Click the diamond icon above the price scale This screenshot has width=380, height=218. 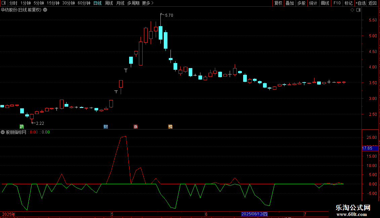[x=352, y=10]
